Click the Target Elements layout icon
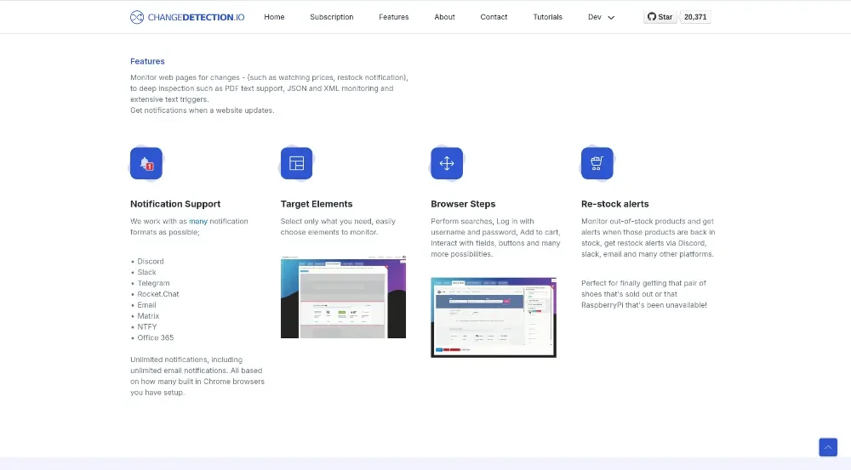851x470 pixels. [296, 163]
